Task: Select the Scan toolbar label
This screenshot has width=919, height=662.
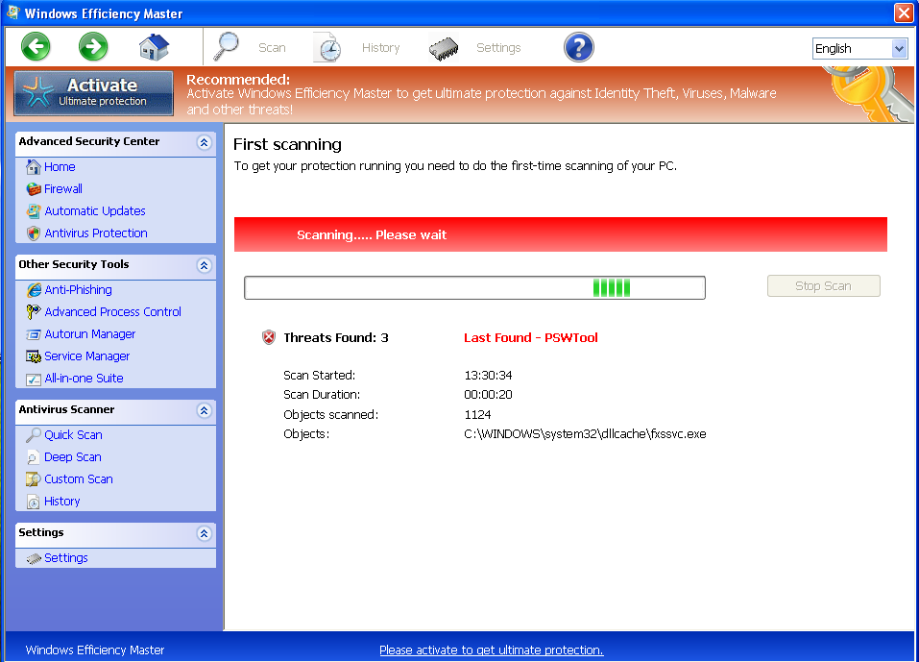Action: pos(272,47)
